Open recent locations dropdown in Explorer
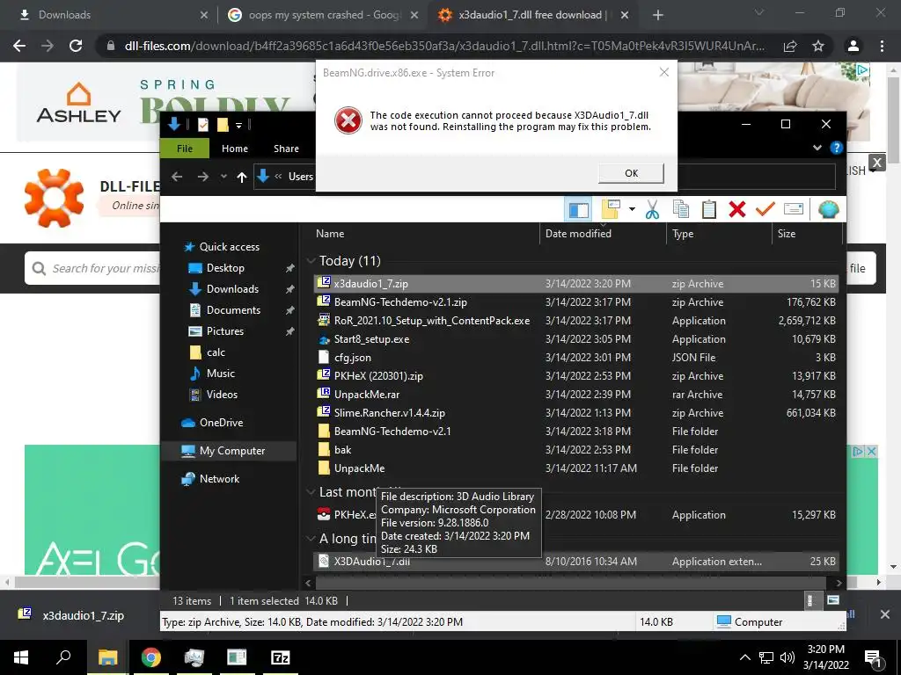This screenshot has height=675, width=901. [x=223, y=177]
